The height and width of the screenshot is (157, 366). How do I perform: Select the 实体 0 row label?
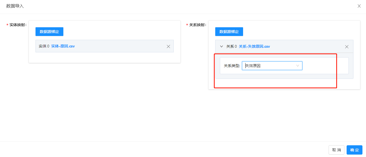[x=44, y=46]
